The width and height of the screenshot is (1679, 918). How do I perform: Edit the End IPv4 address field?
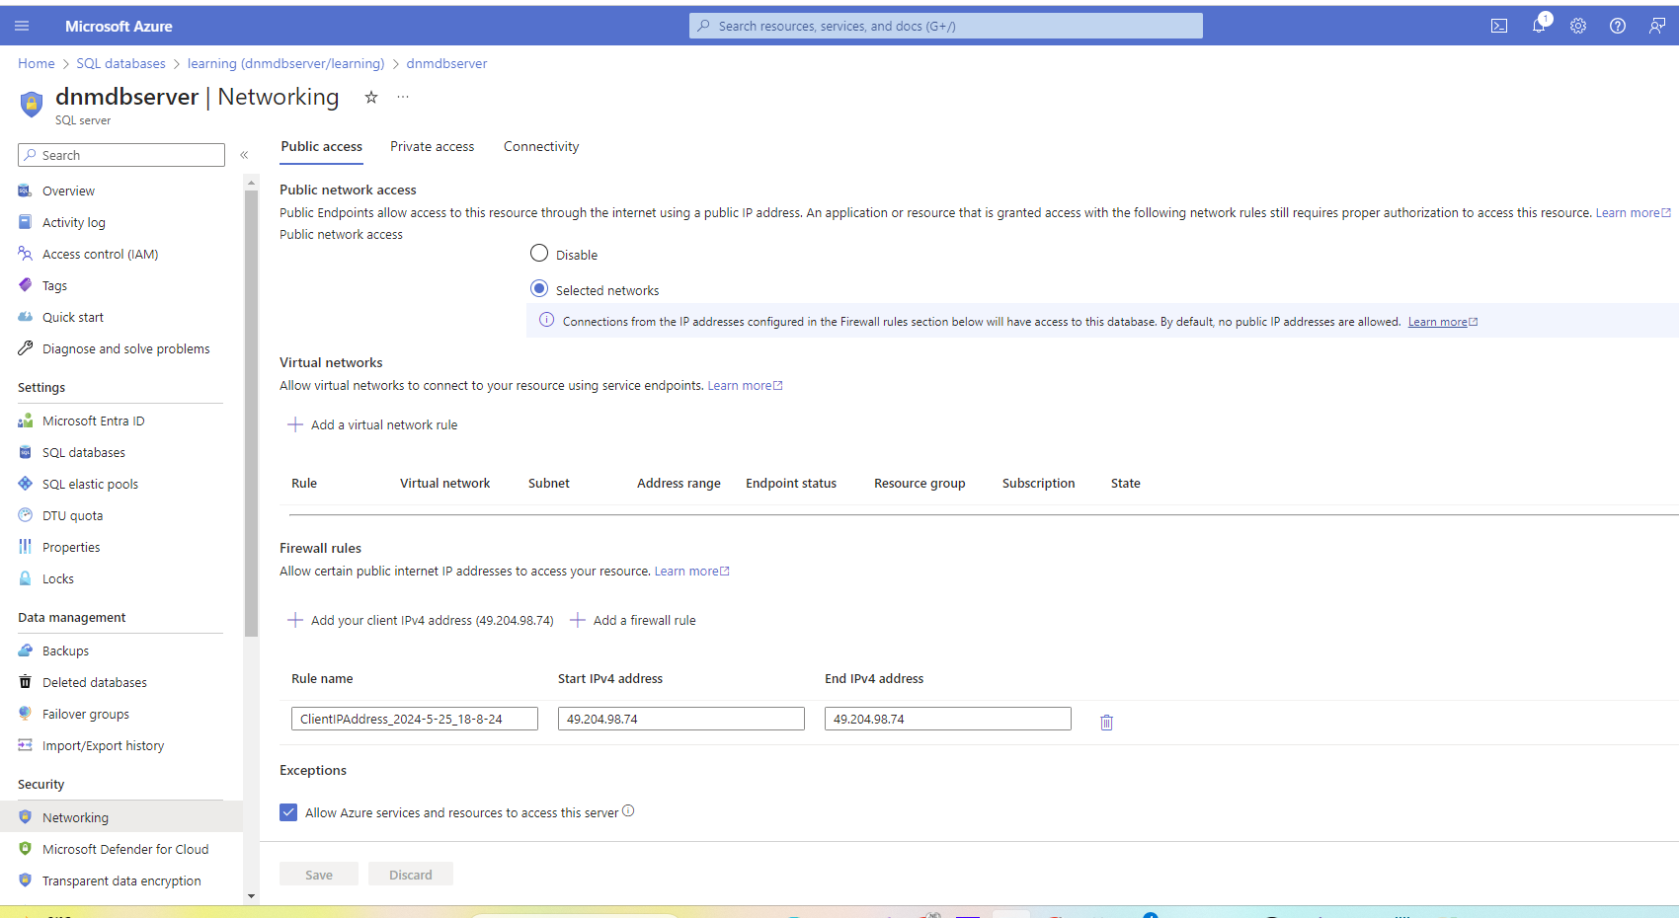pyautogui.click(x=948, y=719)
